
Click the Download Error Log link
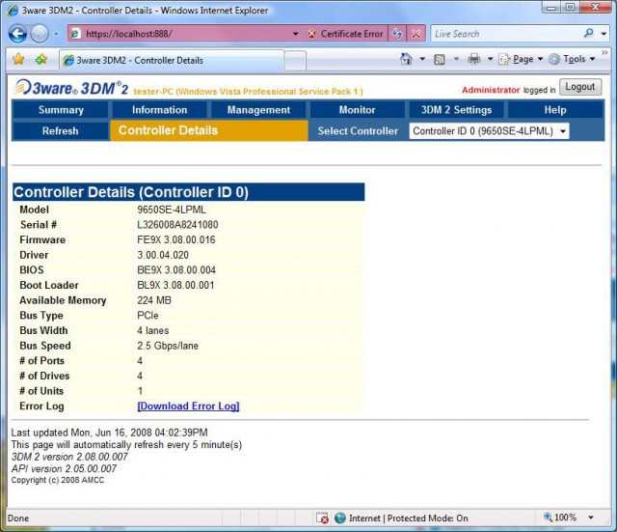[x=188, y=406]
